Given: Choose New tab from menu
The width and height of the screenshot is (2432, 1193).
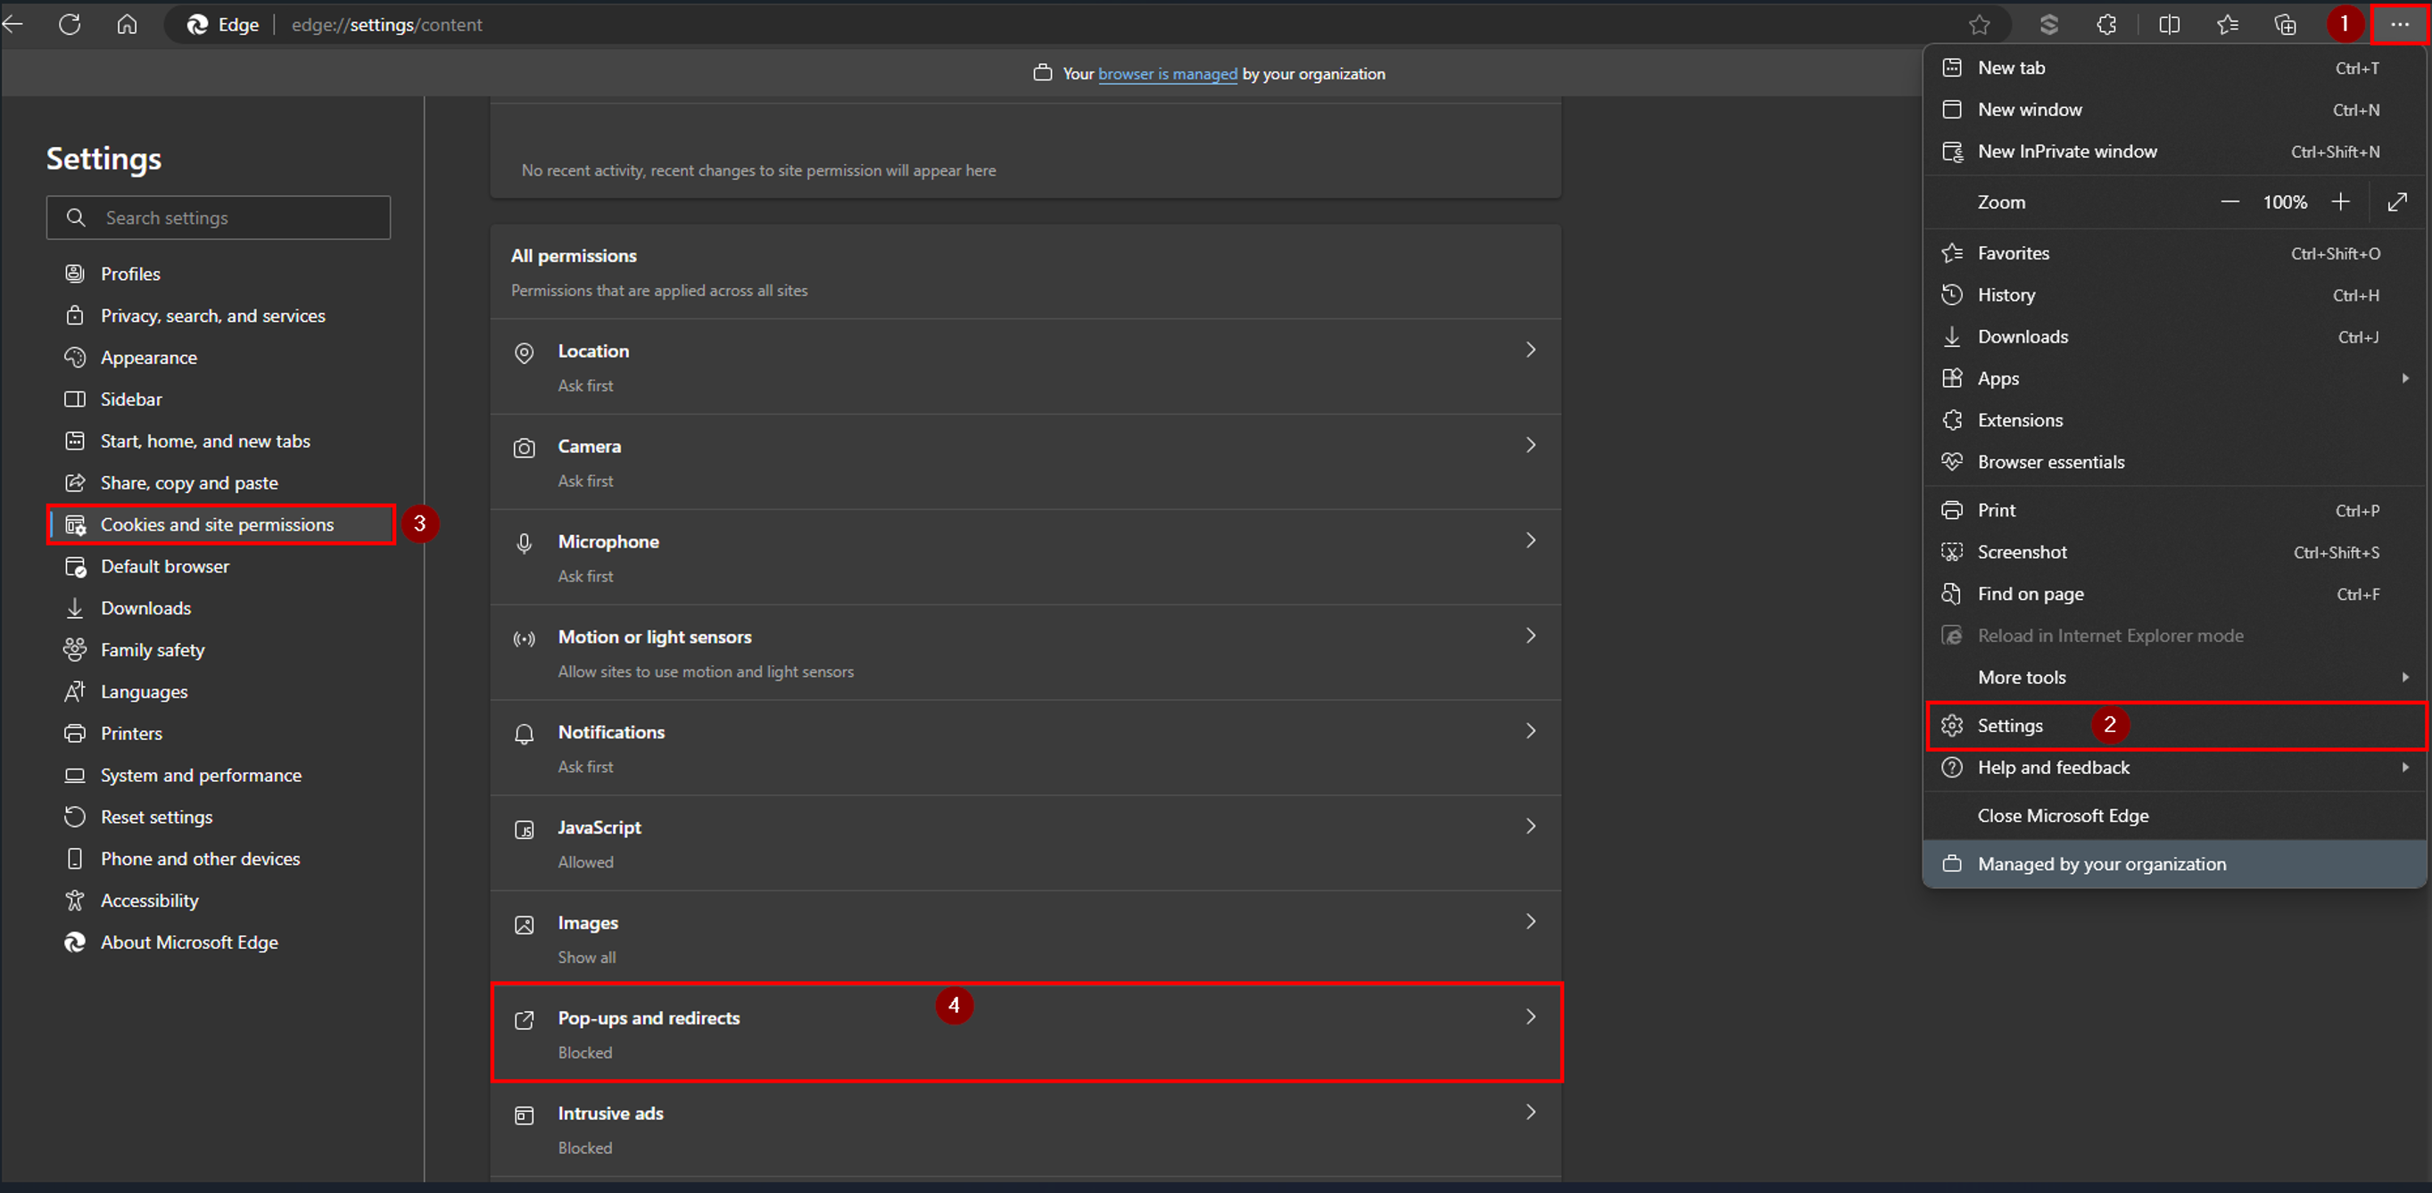Looking at the screenshot, I should [2174, 68].
